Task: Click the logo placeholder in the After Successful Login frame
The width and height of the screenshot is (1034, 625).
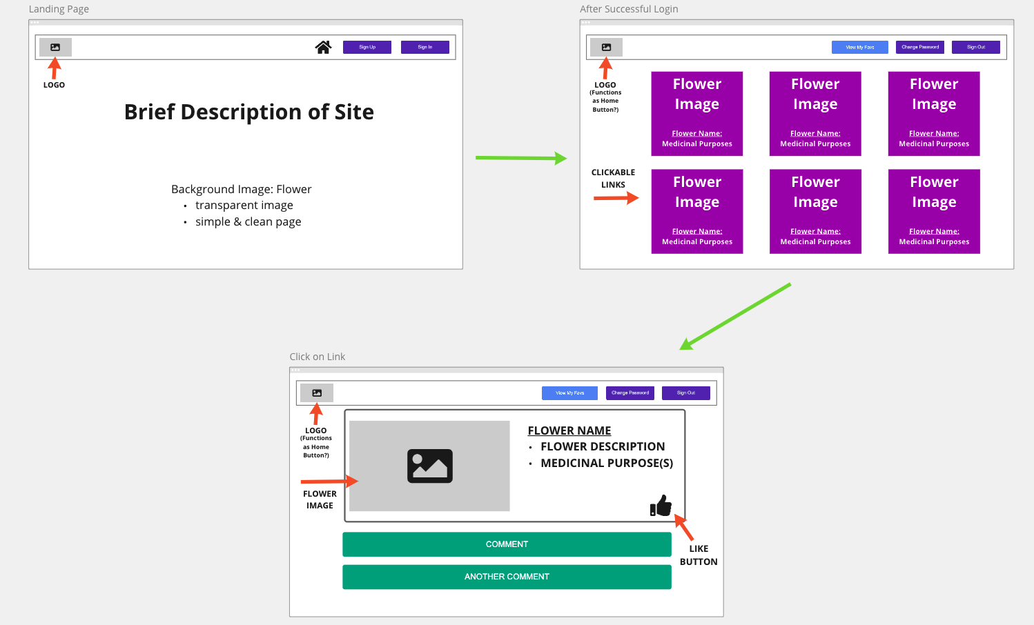Action: click(606, 47)
